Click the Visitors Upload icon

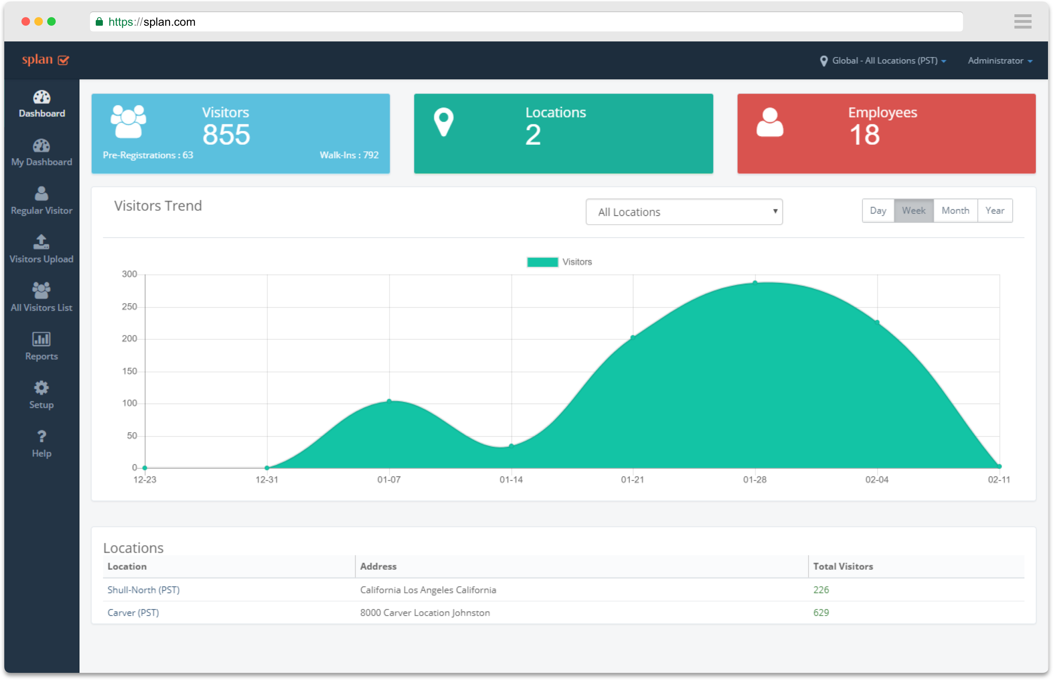tap(41, 242)
